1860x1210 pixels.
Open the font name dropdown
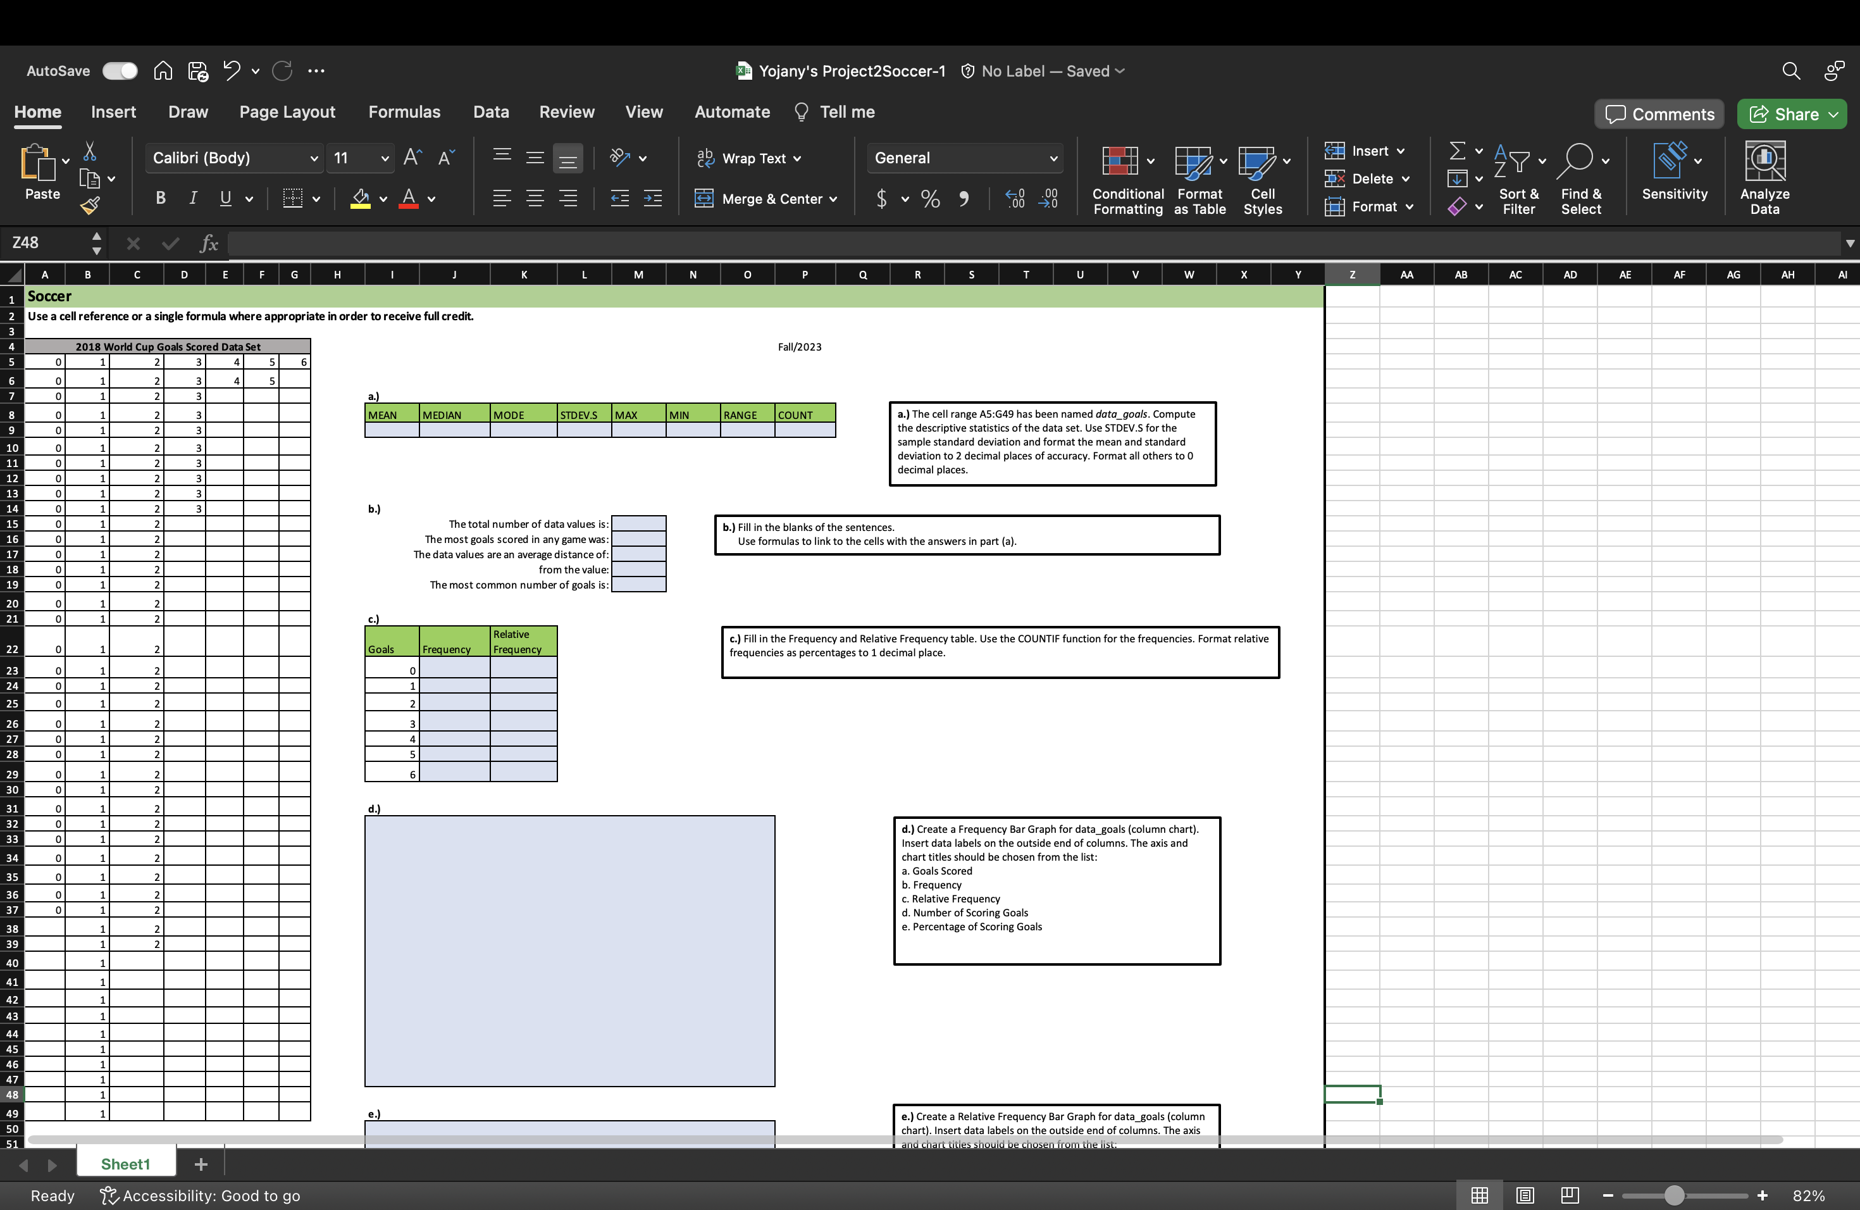[313, 159]
